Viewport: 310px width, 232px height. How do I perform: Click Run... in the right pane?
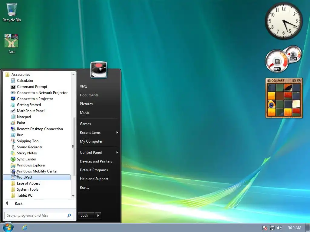pyautogui.click(x=84, y=188)
